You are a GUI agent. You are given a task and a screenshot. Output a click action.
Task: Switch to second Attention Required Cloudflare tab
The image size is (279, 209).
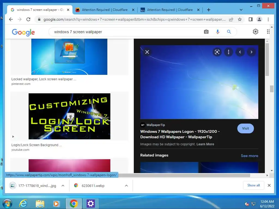(x=170, y=10)
